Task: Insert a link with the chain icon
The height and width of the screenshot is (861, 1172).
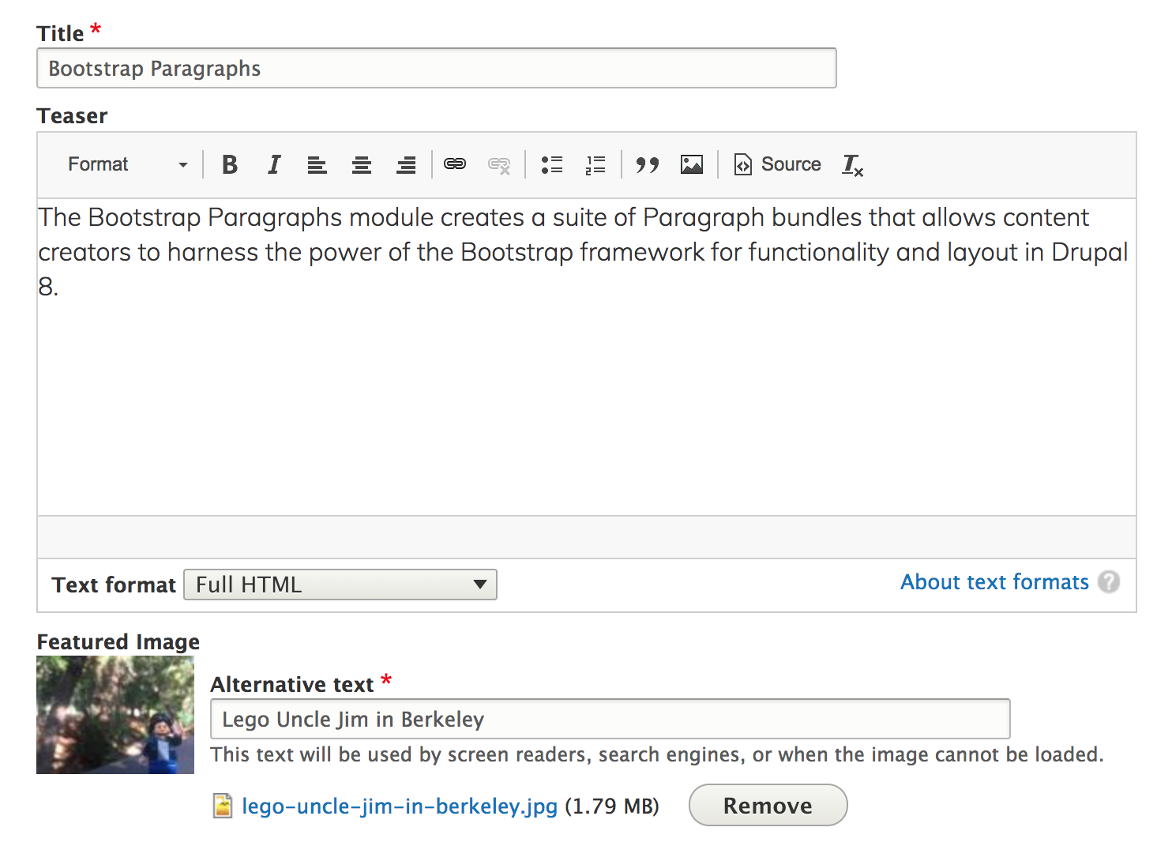Action: [x=455, y=164]
